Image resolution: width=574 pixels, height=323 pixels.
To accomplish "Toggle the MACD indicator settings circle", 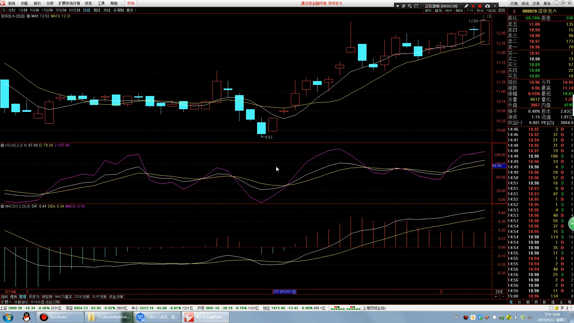I will click(x=2, y=206).
